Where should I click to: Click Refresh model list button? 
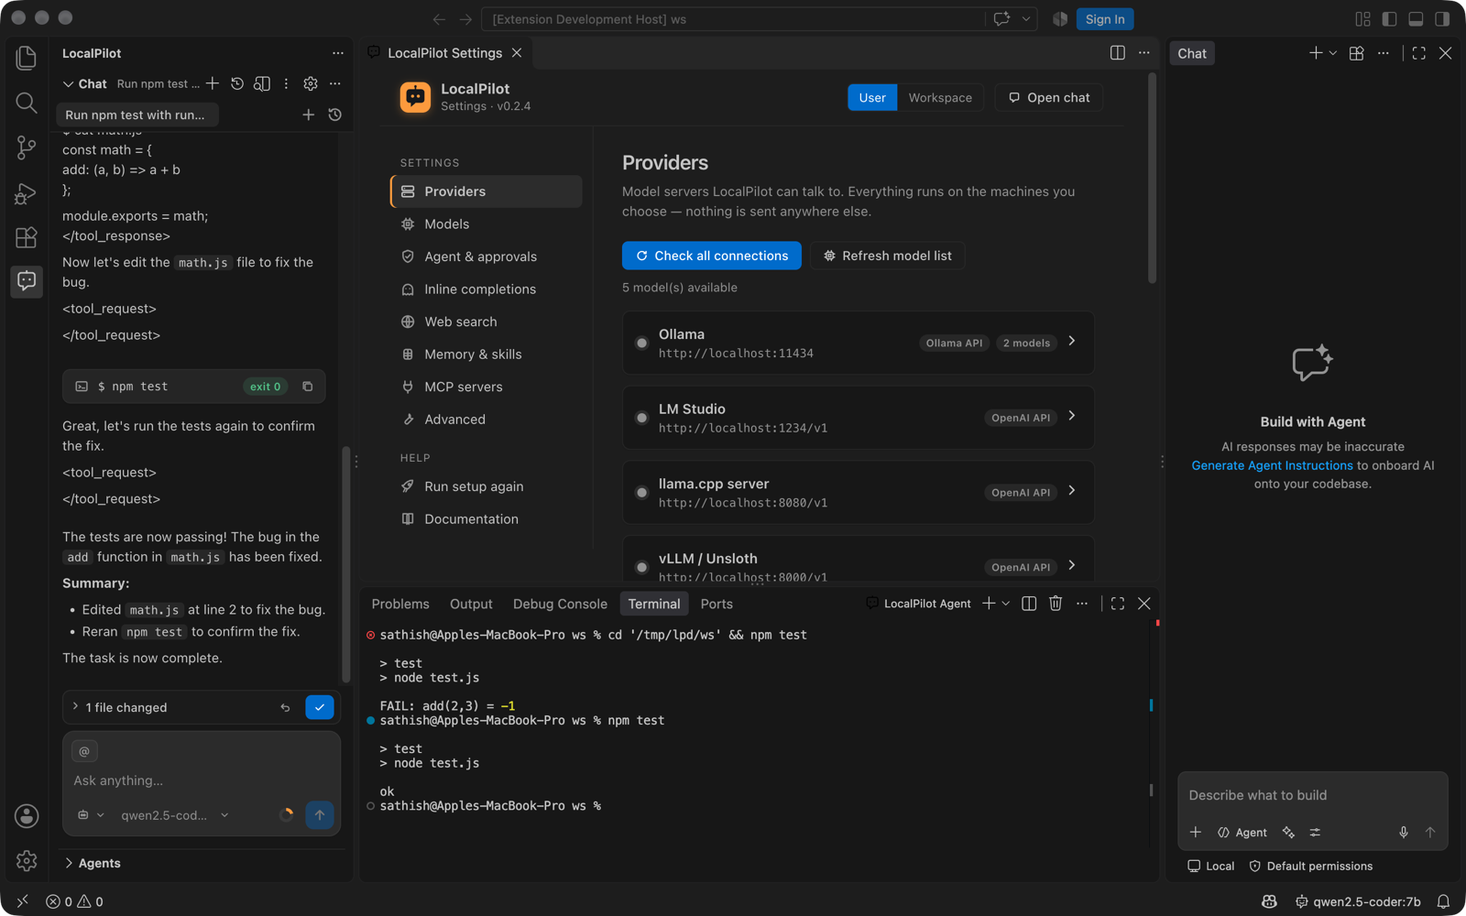click(x=888, y=256)
